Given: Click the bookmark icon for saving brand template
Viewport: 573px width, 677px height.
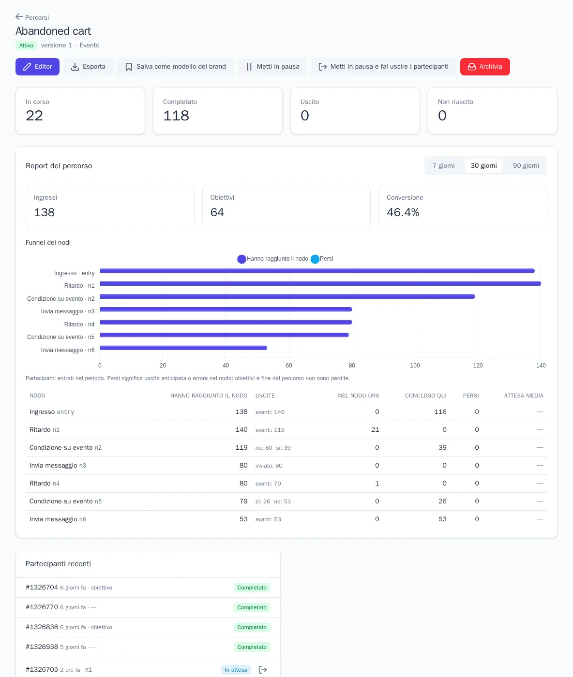Looking at the screenshot, I should tap(129, 67).
